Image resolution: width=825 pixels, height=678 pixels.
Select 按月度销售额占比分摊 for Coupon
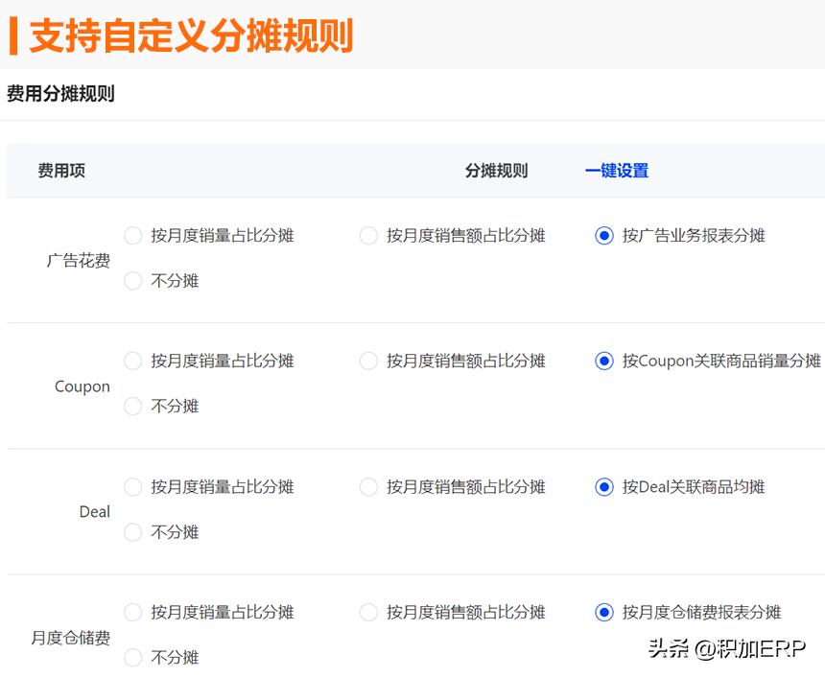[x=368, y=361]
